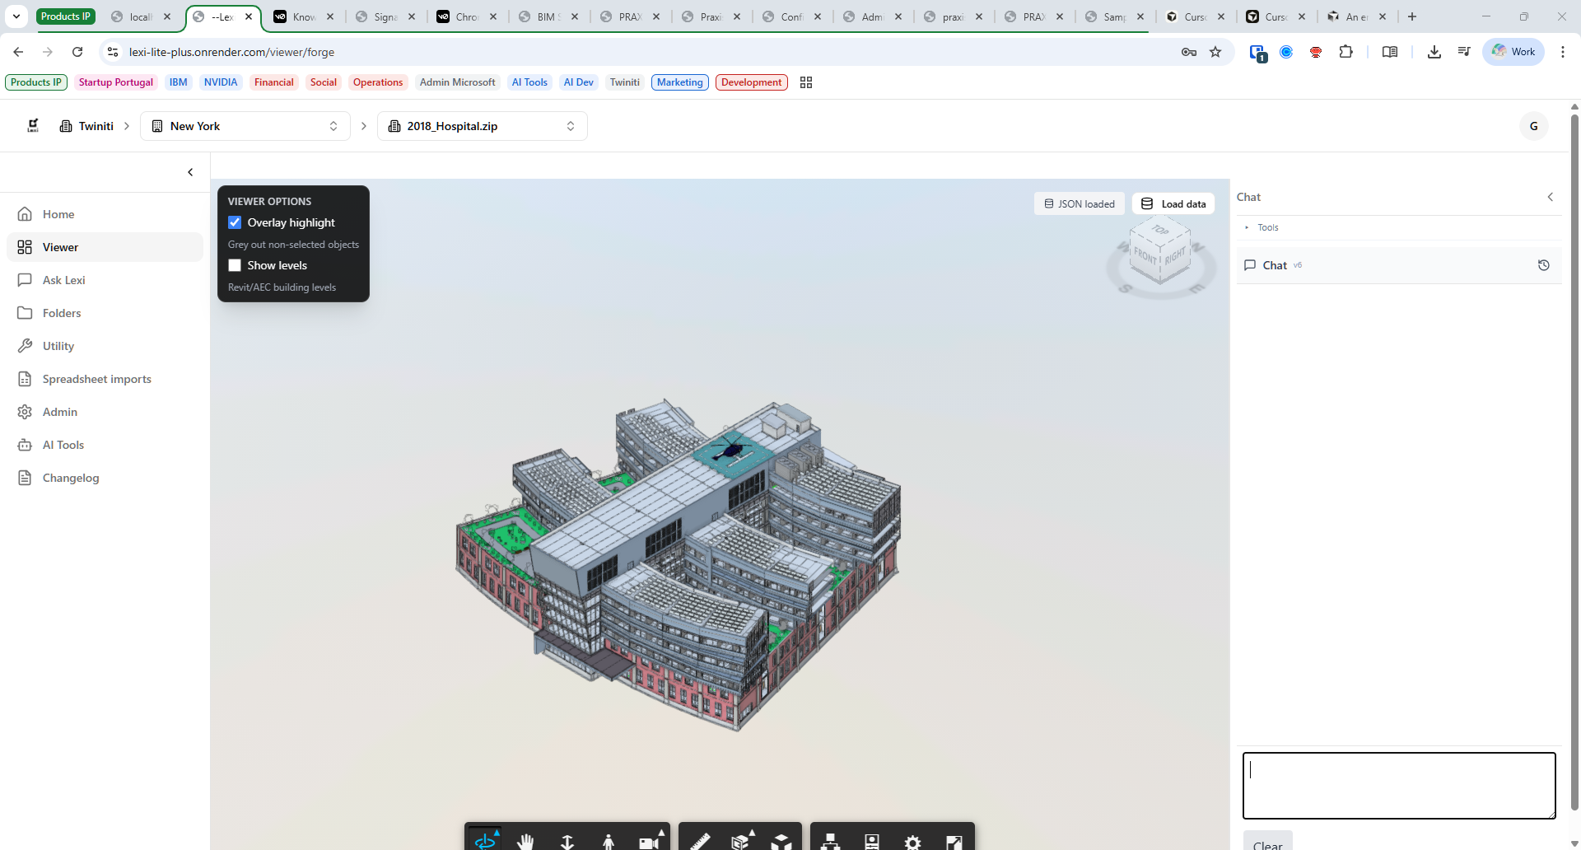
Task: Click the chat history icon
Action: (1544, 265)
